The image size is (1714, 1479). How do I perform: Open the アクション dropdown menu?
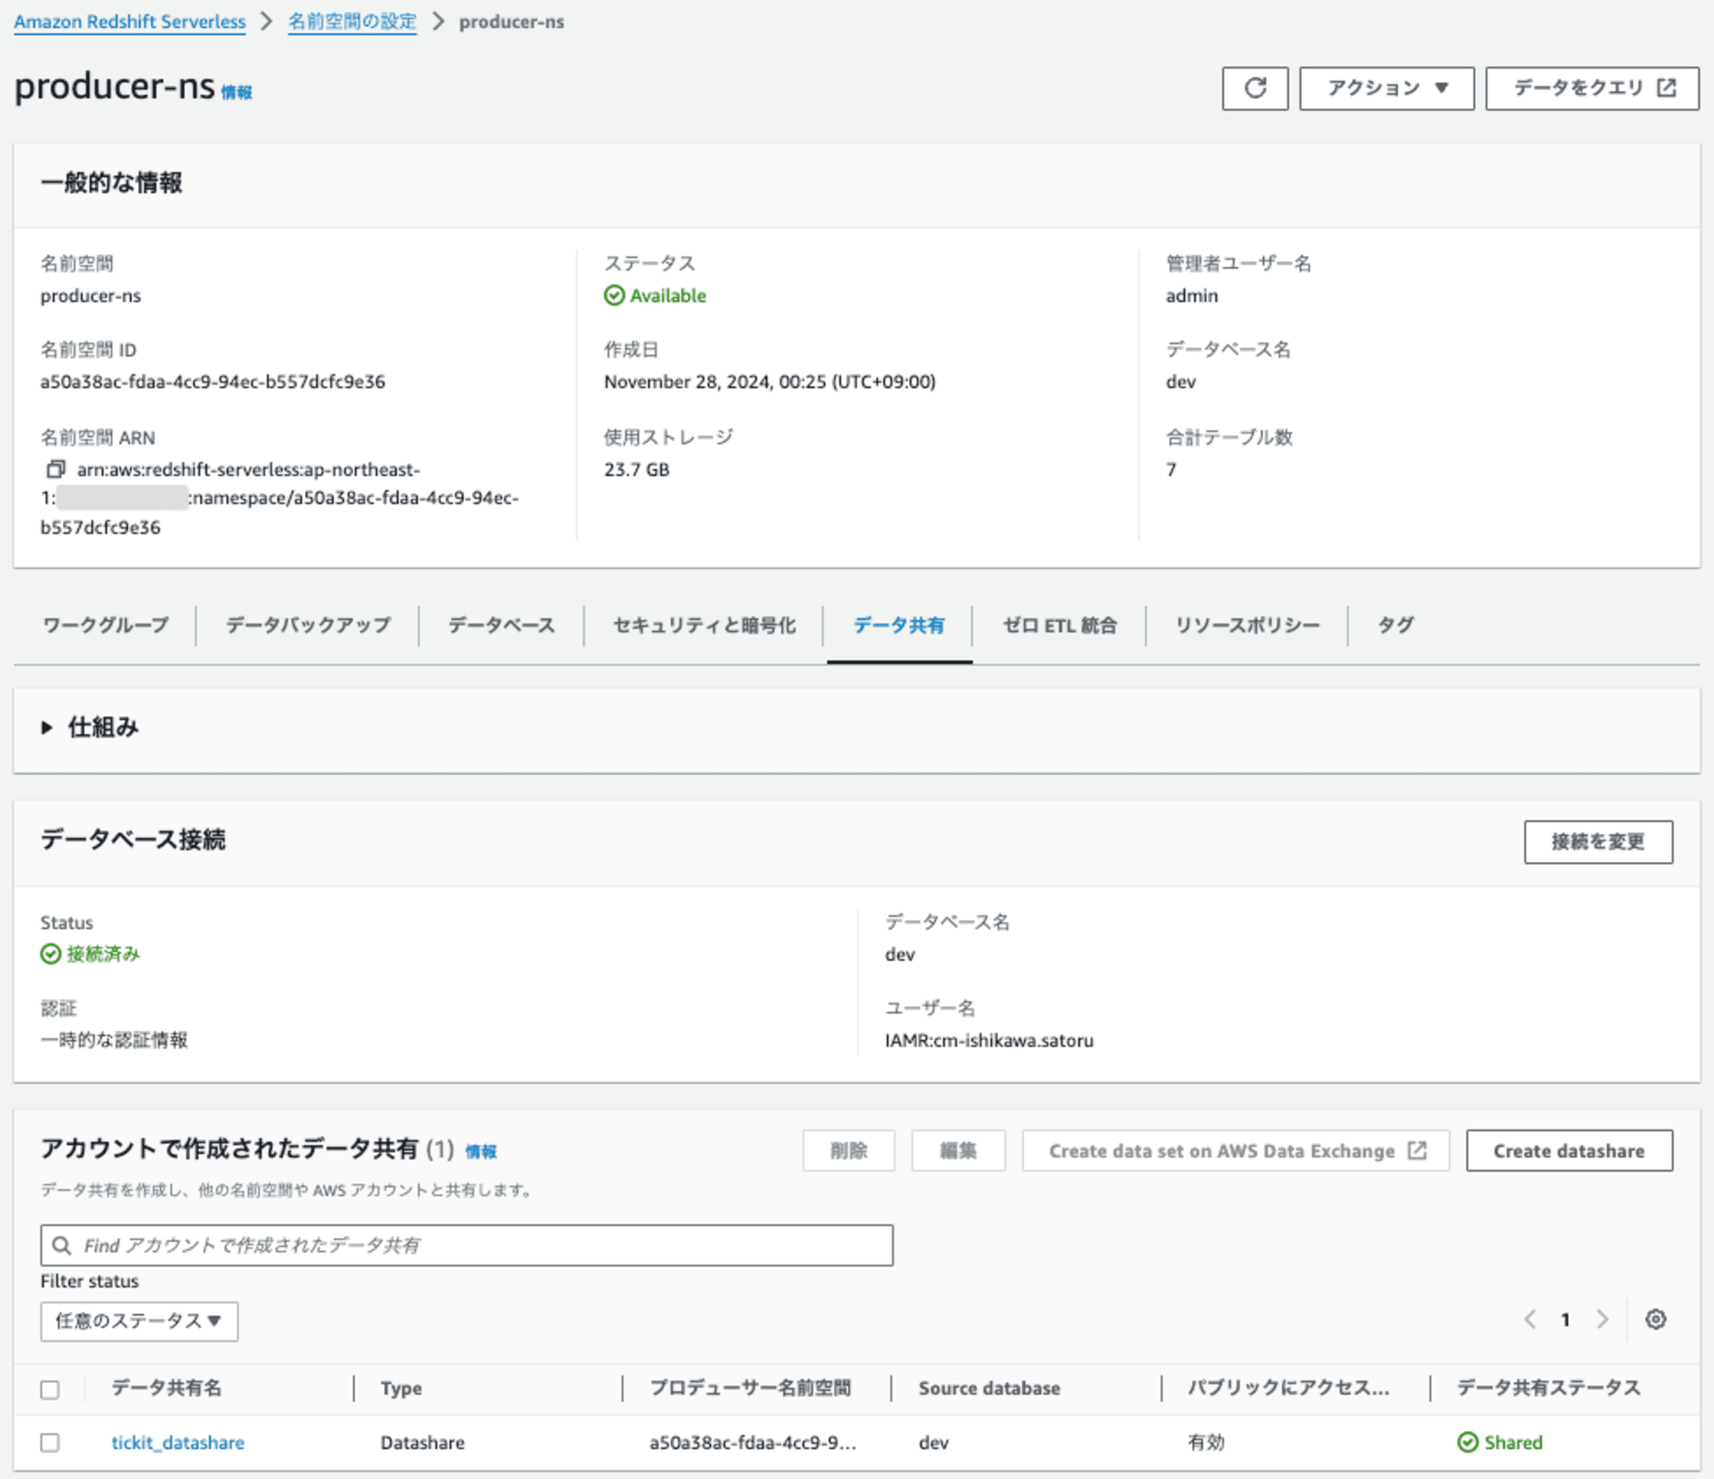click(1387, 88)
